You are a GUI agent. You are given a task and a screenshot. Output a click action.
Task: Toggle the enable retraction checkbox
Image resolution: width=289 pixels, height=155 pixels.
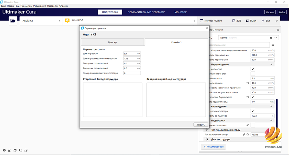pos(253,69)
